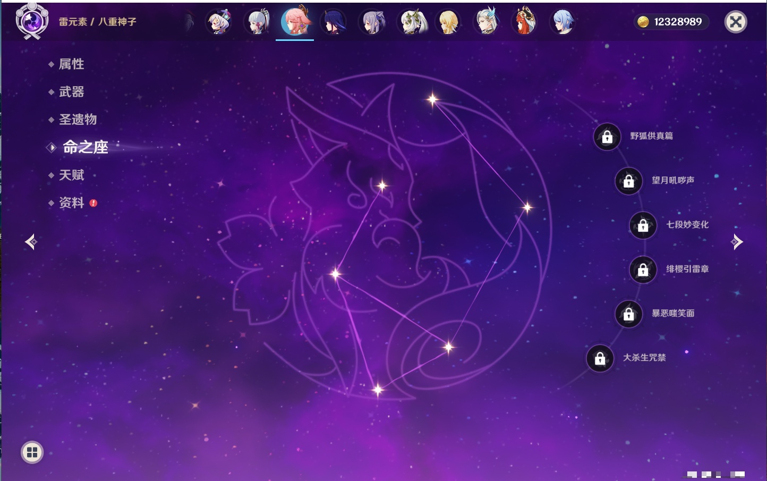The width and height of the screenshot is (767, 481).
Task: Click the red alert badge beside 资料
Action: 93,203
